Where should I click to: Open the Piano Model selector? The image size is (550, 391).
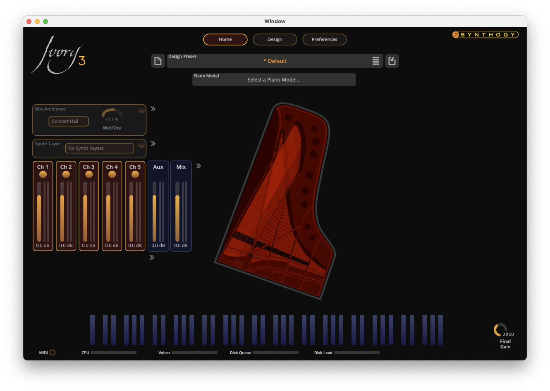[274, 80]
